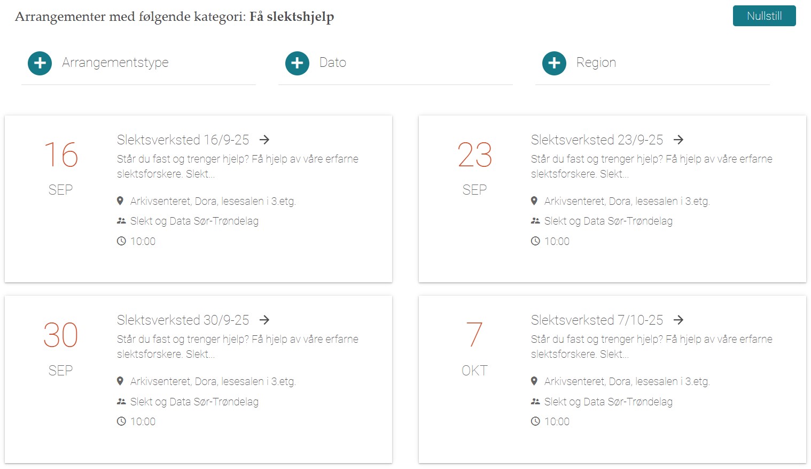
Task: Expand the Dato filter plus icon
Action: (x=297, y=63)
